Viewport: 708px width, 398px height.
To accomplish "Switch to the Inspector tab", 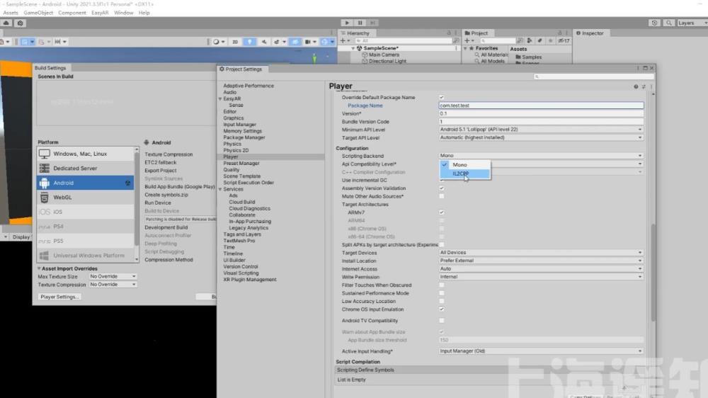I will point(590,33).
